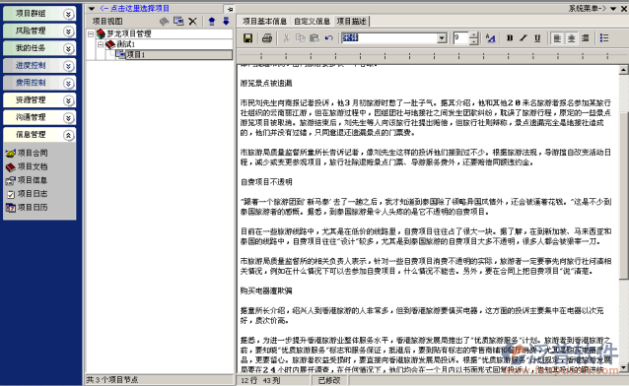Collapse the 梦龙项目管理 tree node
Image resolution: width=629 pixels, height=386 pixels.
[x=91, y=34]
